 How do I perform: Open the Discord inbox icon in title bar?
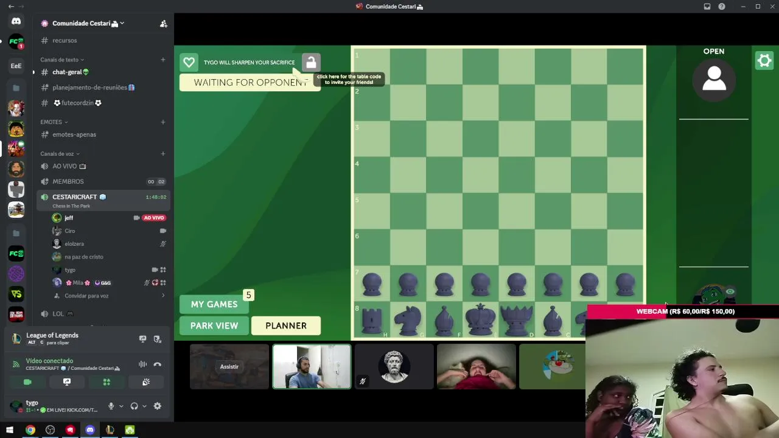point(707,7)
